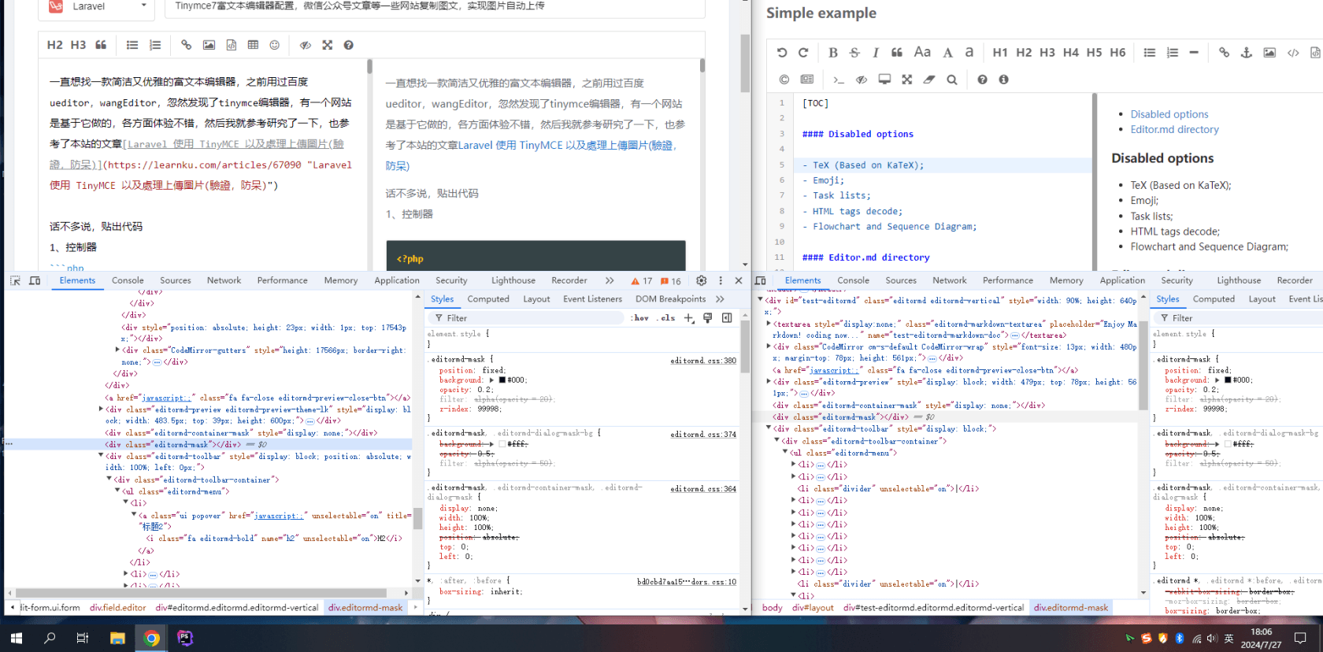
Task: Collapse ul editormd-menu in left DevTools
Action: (117, 491)
